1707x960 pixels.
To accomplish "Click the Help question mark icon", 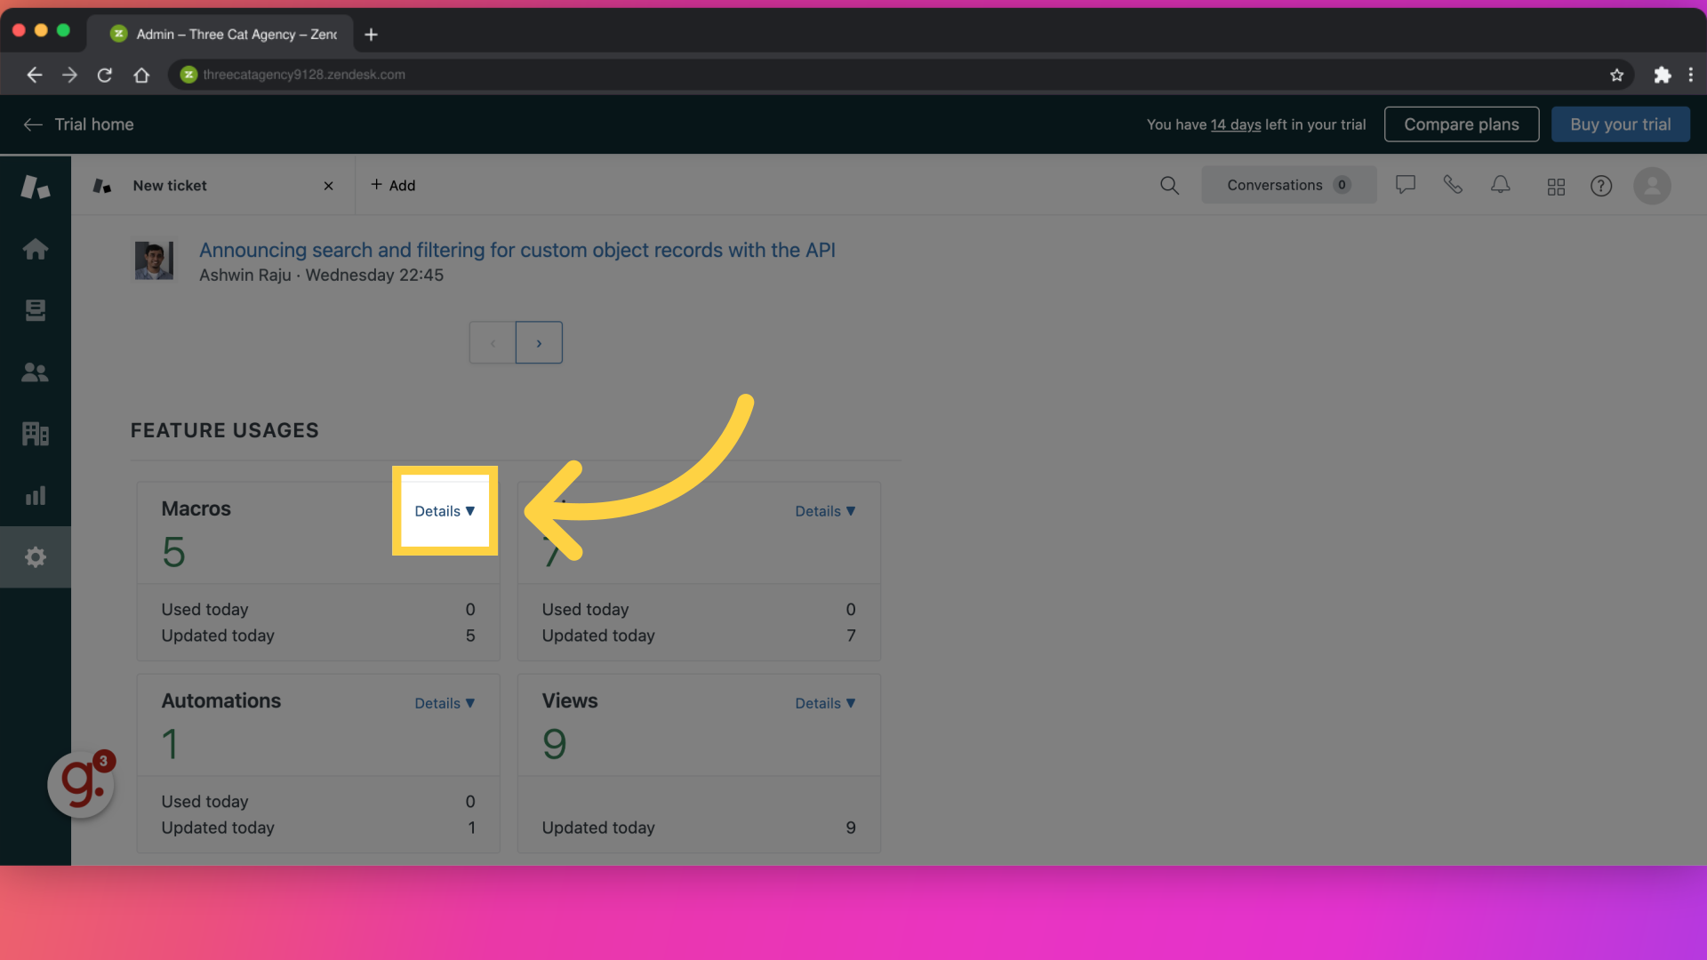I will (x=1600, y=185).
